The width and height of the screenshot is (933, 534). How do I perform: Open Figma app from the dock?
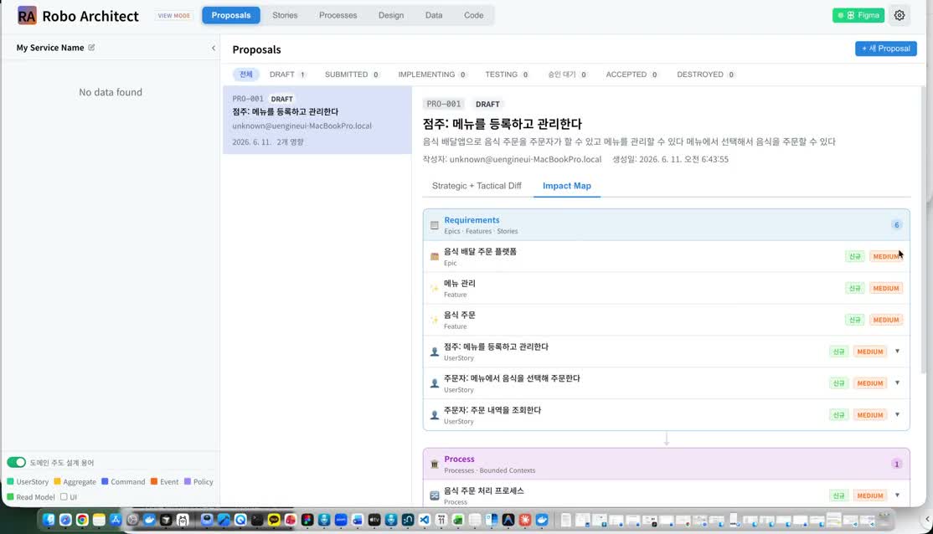pyautogui.click(x=307, y=520)
